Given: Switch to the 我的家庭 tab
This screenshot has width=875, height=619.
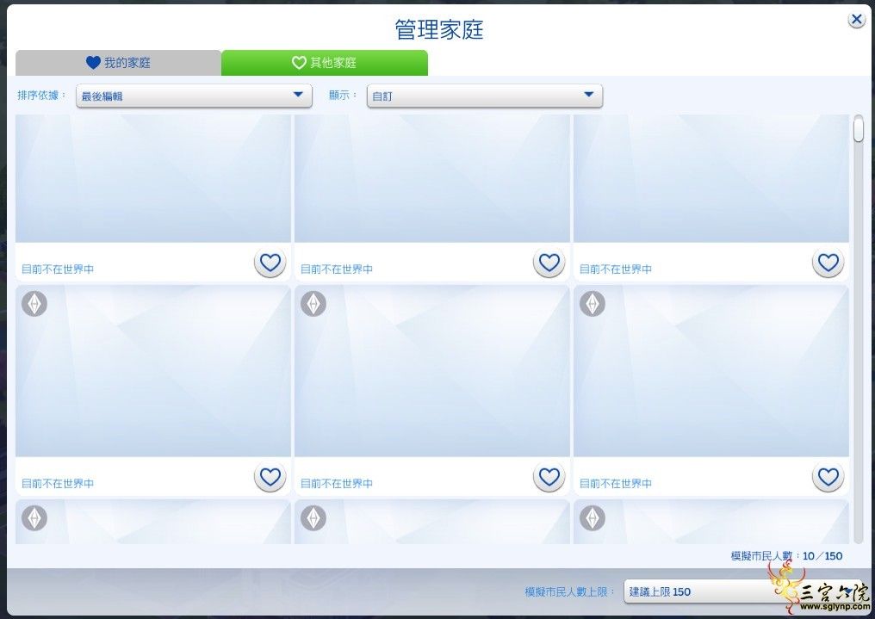Looking at the screenshot, I should [x=118, y=63].
